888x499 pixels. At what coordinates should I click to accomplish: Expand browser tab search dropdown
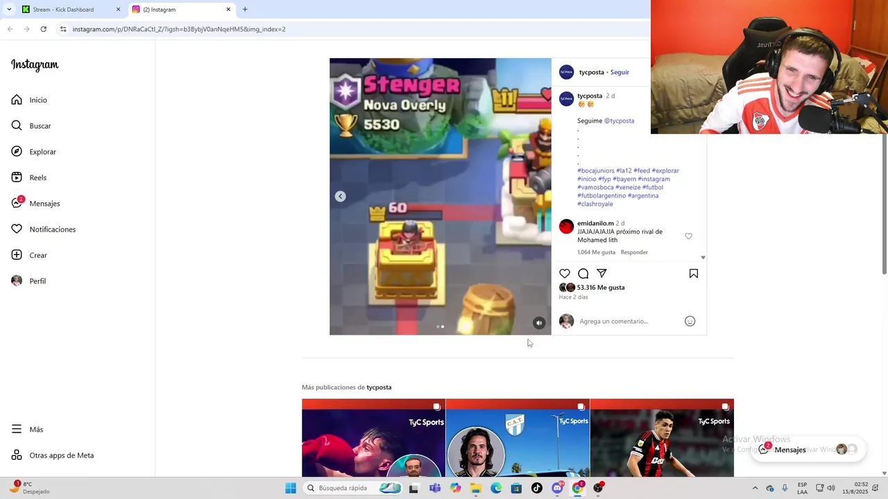tap(8, 10)
